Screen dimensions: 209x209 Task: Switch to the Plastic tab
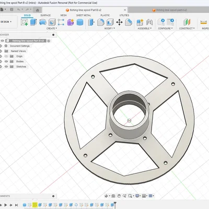click(105, 15)
